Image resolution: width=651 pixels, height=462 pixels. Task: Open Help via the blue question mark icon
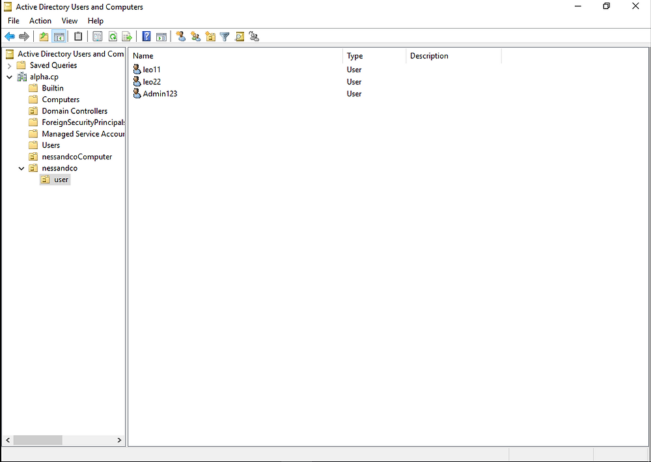point(146,36)
